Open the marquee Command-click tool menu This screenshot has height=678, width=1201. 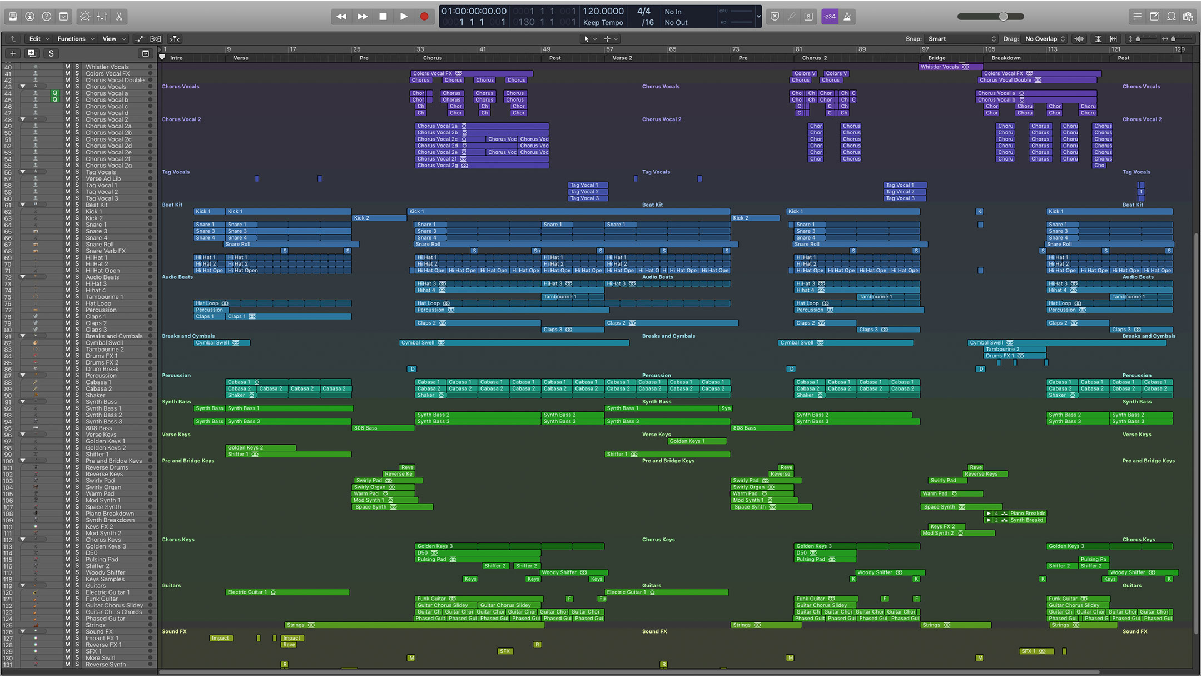(x=611, y=39)
